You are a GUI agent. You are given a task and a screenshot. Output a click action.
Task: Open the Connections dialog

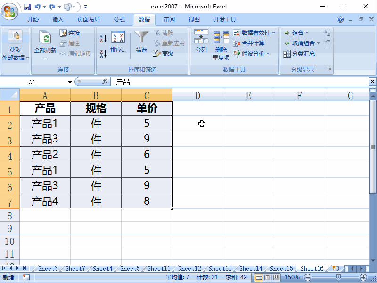70,33
